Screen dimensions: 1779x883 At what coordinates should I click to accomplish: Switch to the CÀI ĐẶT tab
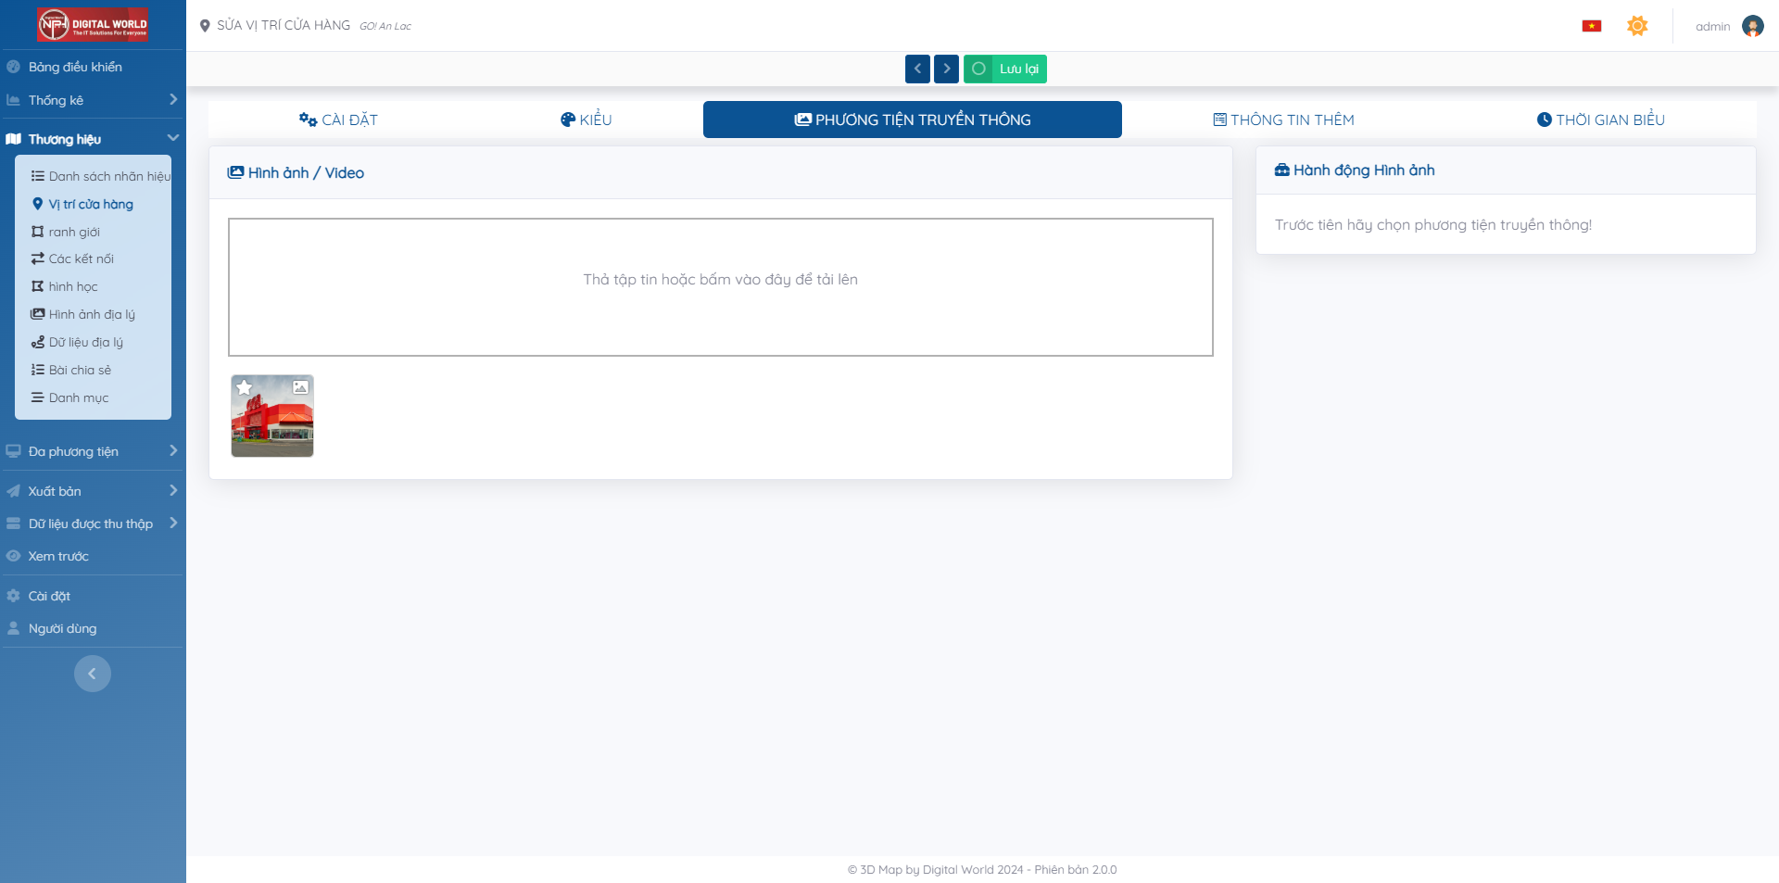[338, 120]
